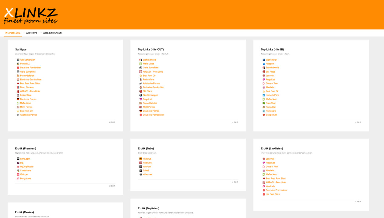Viewport: 384px width, 218px height.
Task: Click MEHR under Erotik (Premium)
Action: (112, 186)
